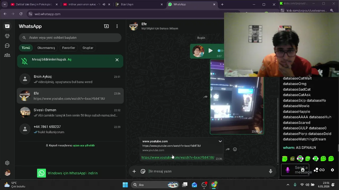The width and height of the screenshot is (339, 190).
Task: Select the Gruplar chat filter
Action: (88, 48)
